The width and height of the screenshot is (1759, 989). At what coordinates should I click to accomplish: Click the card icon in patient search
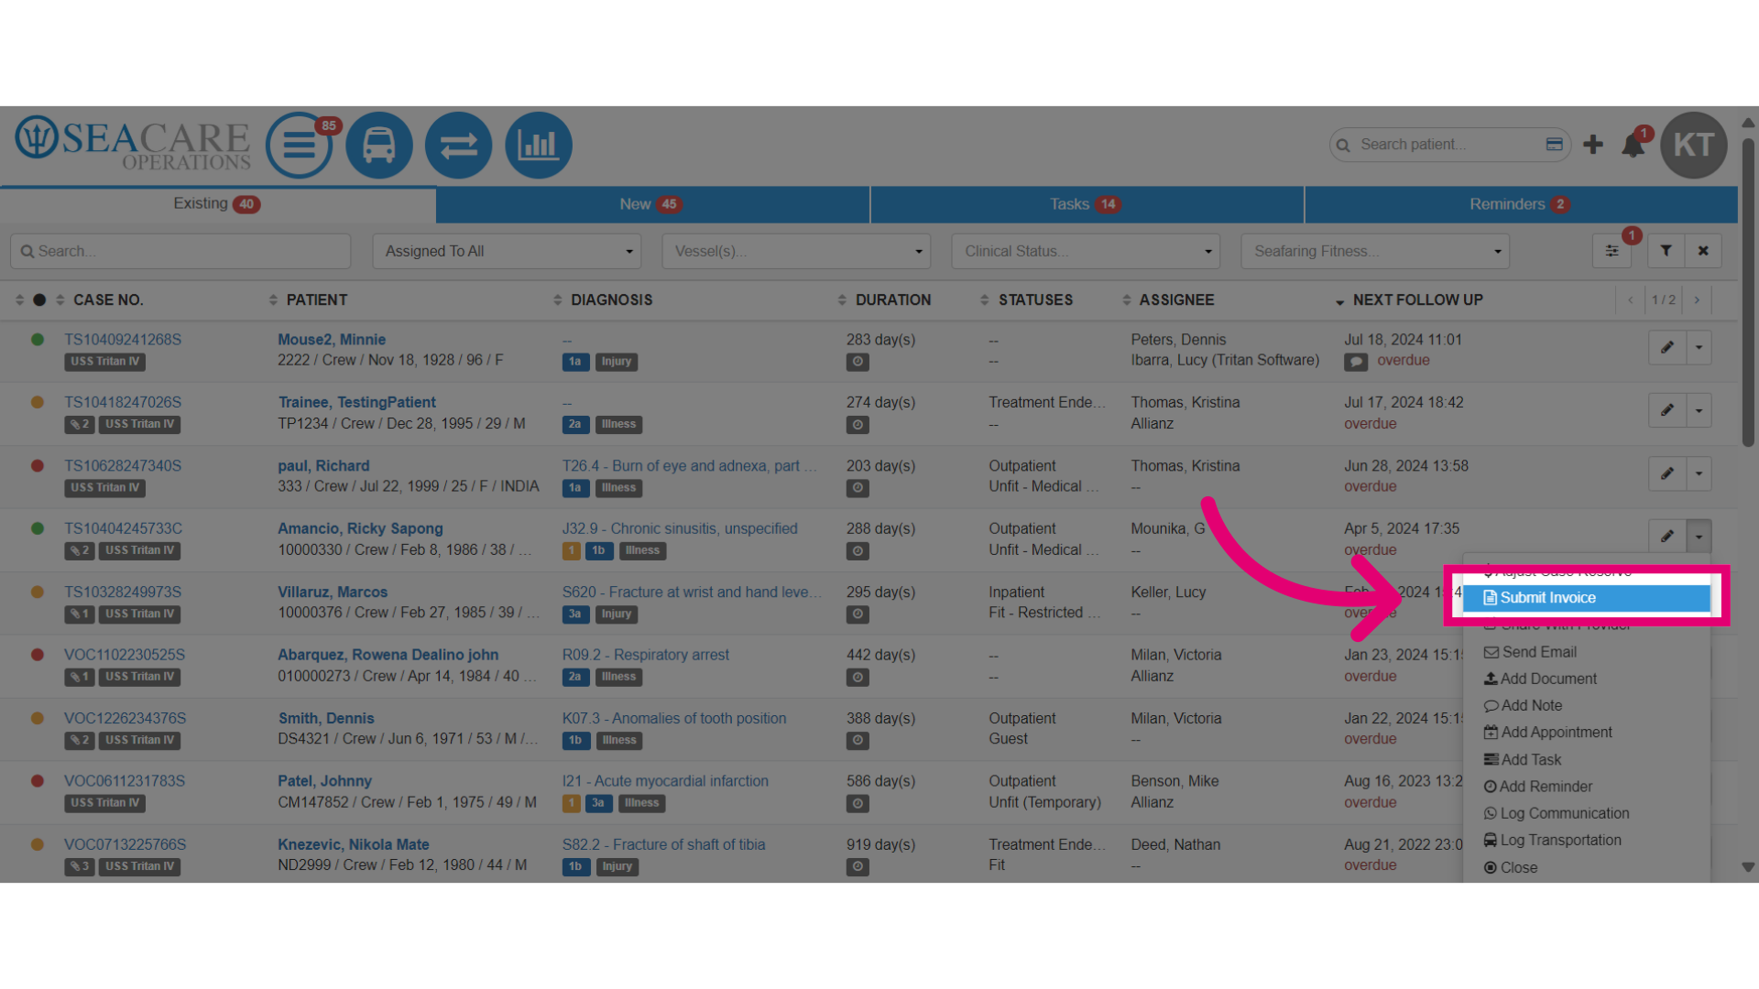tap(1555, 145)
